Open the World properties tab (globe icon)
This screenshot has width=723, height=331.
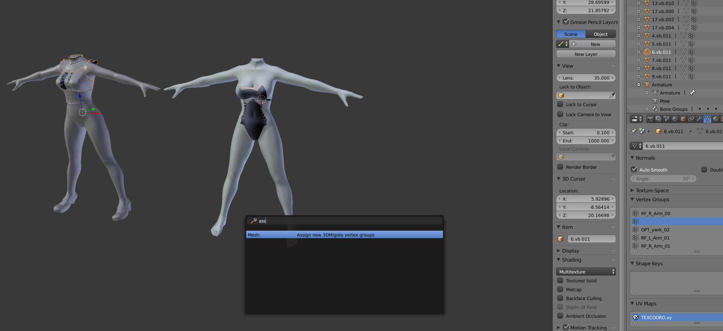click(675, 119)
